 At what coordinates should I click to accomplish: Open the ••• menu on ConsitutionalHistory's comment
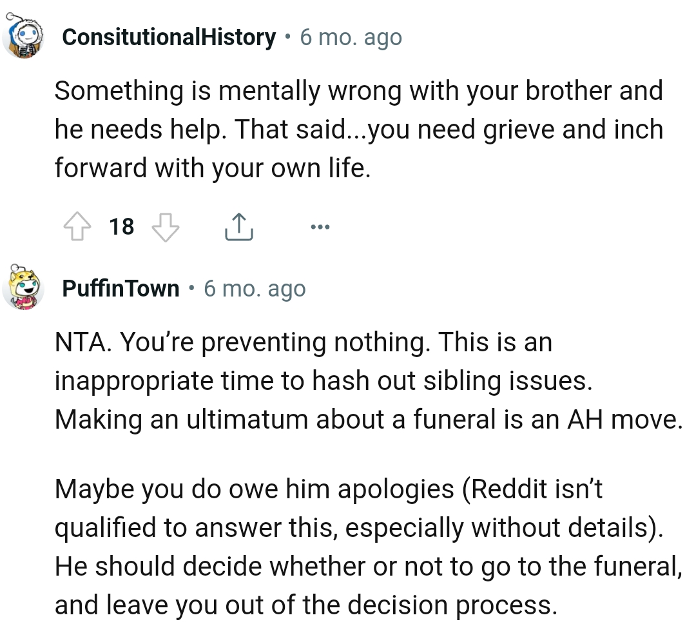320,226
